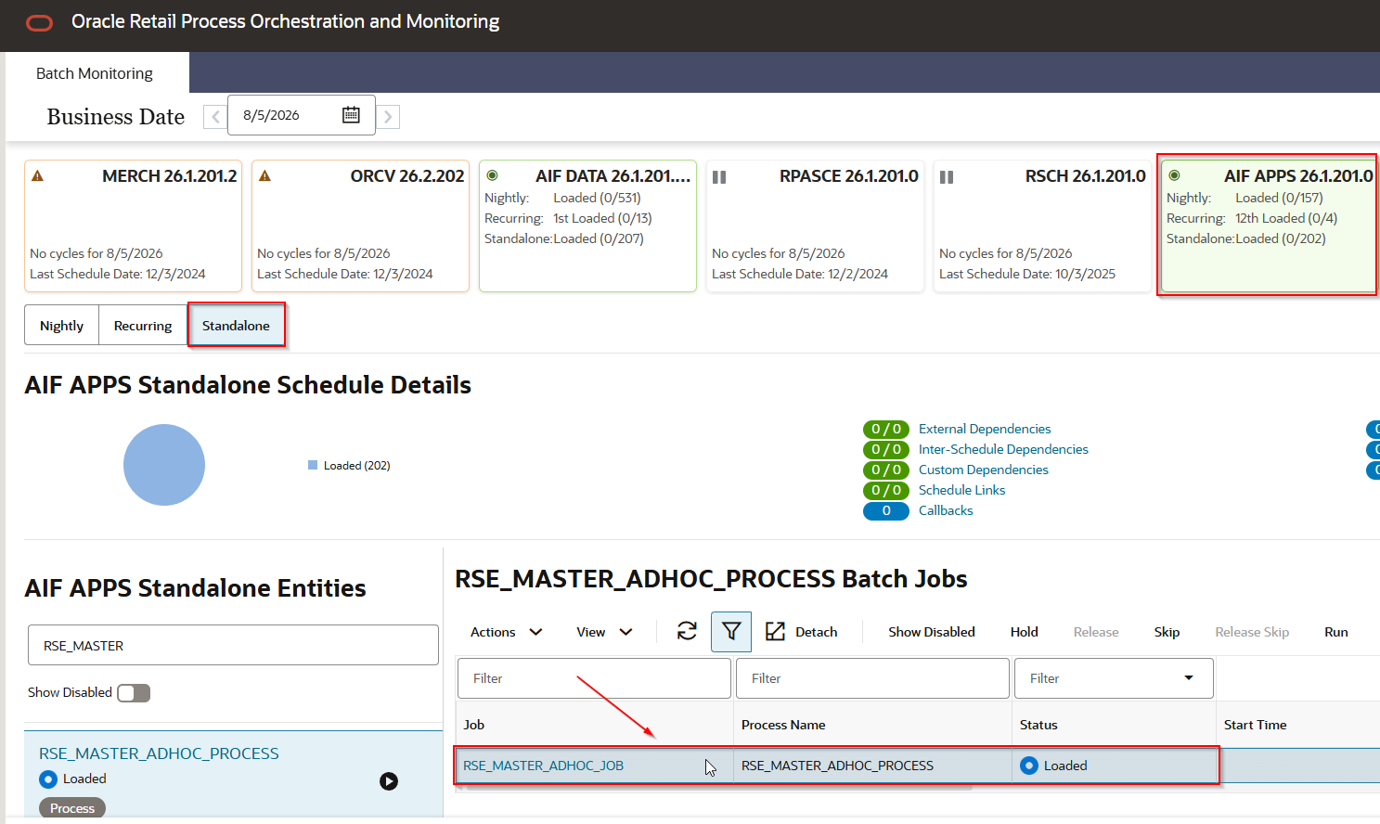The height and width of the screenshot is (824, 1380).
Task: Click Loaded status icon in job row
Action: 1028,766
